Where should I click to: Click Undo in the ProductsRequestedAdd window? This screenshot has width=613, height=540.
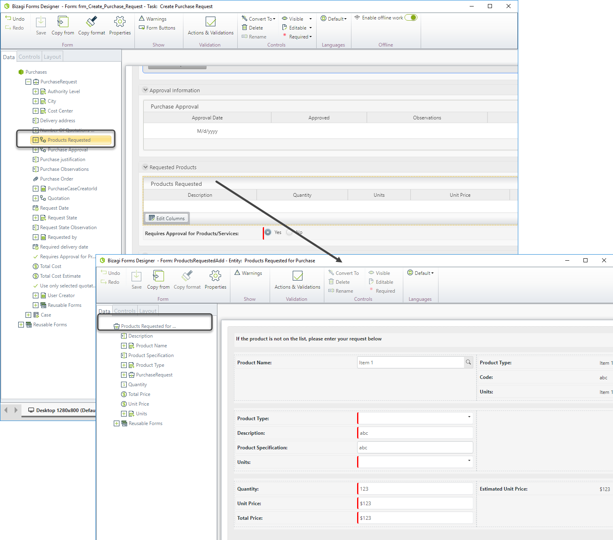(x=111, y=273)
